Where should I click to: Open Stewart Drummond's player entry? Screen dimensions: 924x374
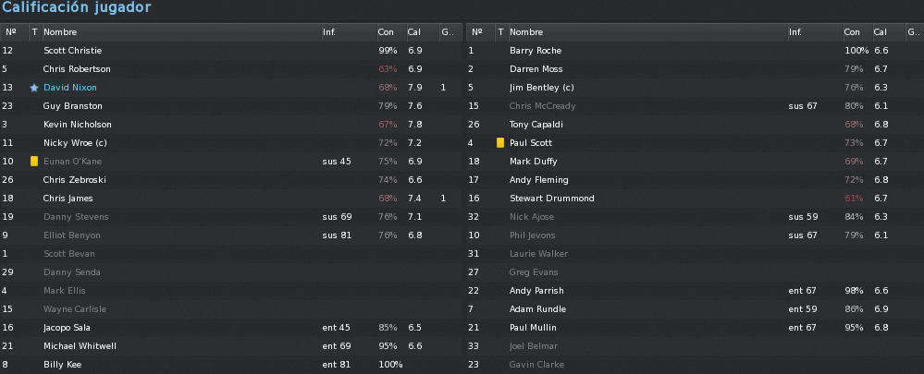[x=551, y=199]
